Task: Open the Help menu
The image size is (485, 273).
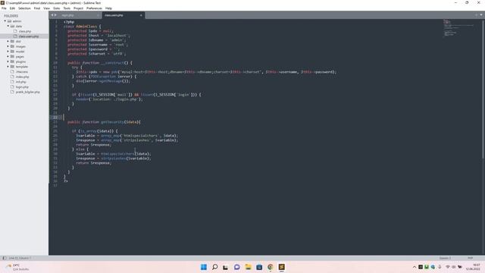Action: (108, 8)
